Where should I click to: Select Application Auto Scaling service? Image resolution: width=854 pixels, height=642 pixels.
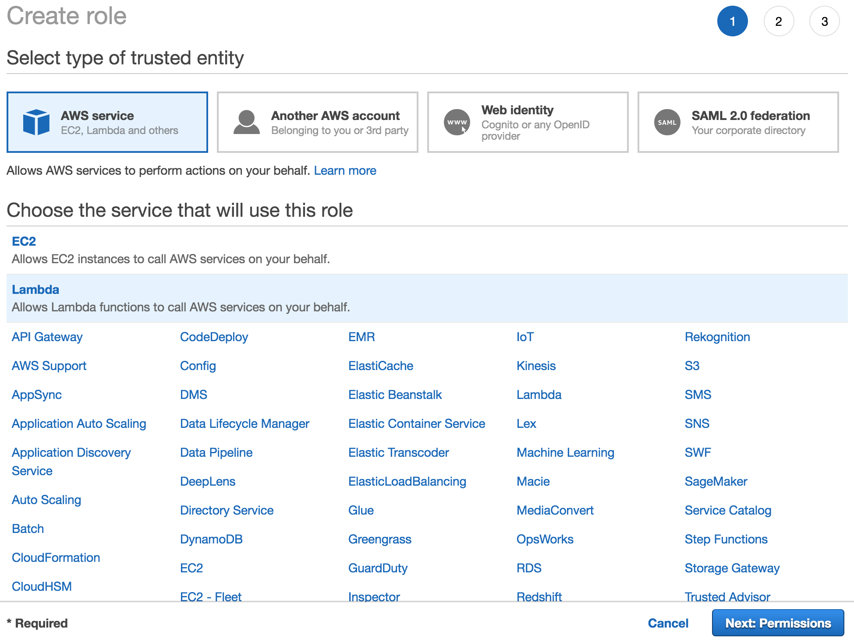(x=79, y=423)
